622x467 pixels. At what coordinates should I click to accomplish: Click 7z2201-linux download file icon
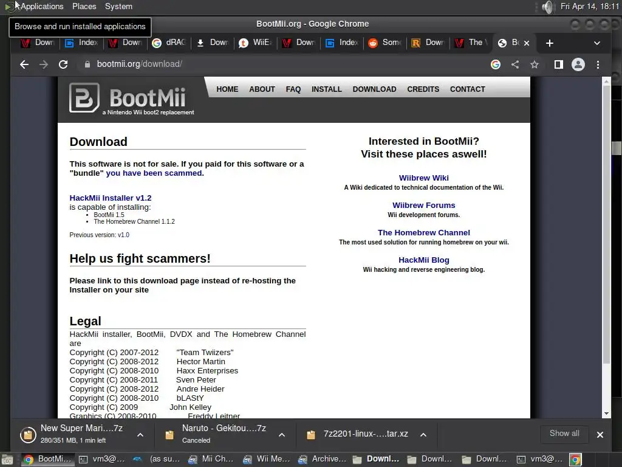pyautogui.click(x=311, y=435)
